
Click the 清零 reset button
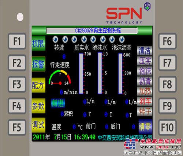tap(145, 127)
